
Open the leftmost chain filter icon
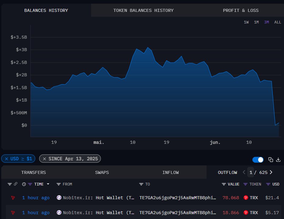click(10, 184)
